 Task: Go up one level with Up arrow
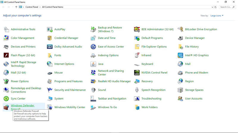point(16,7)
